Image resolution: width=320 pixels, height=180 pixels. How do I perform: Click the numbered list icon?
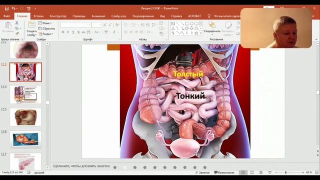pyautogui.click(x=134, y=25)
